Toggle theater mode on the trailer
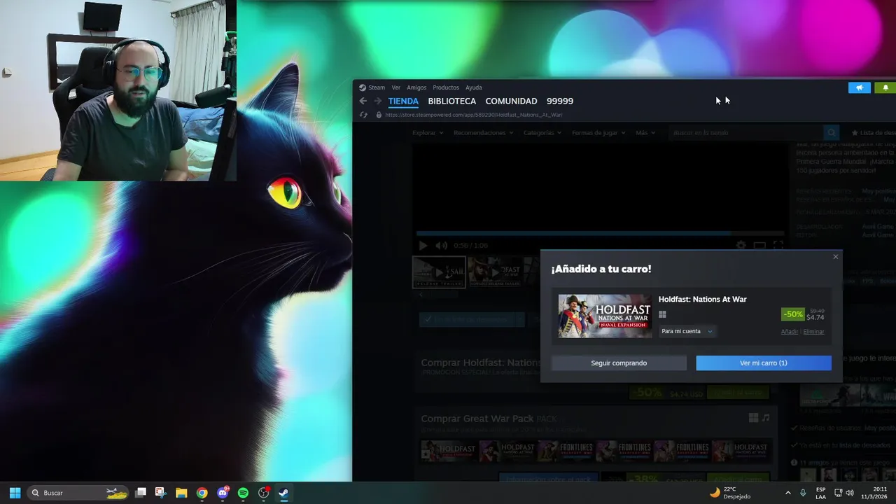 coord(759,246)
